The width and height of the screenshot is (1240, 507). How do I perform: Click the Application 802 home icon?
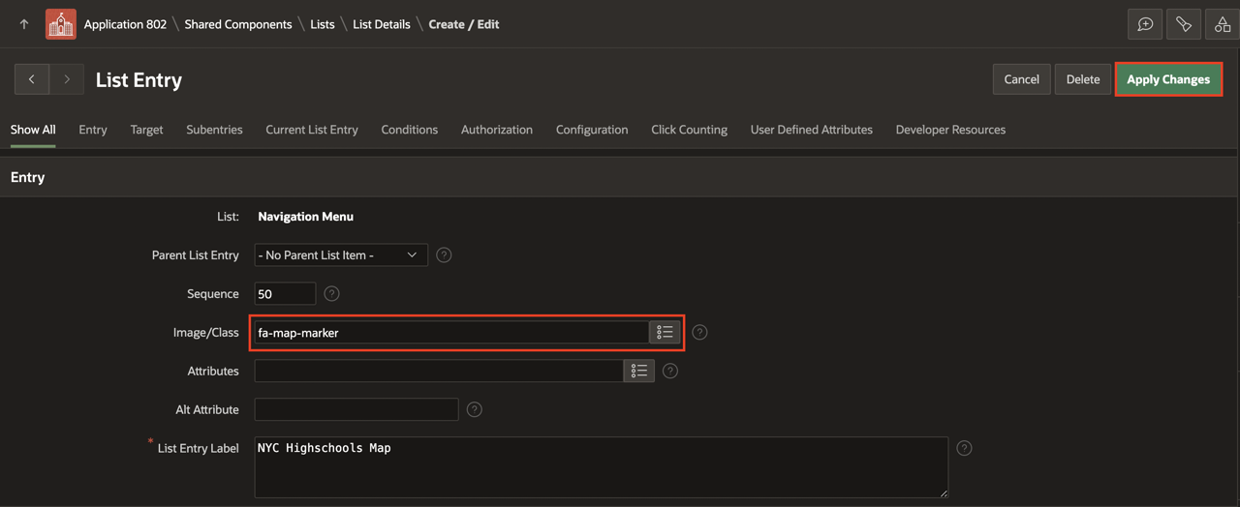60,24
